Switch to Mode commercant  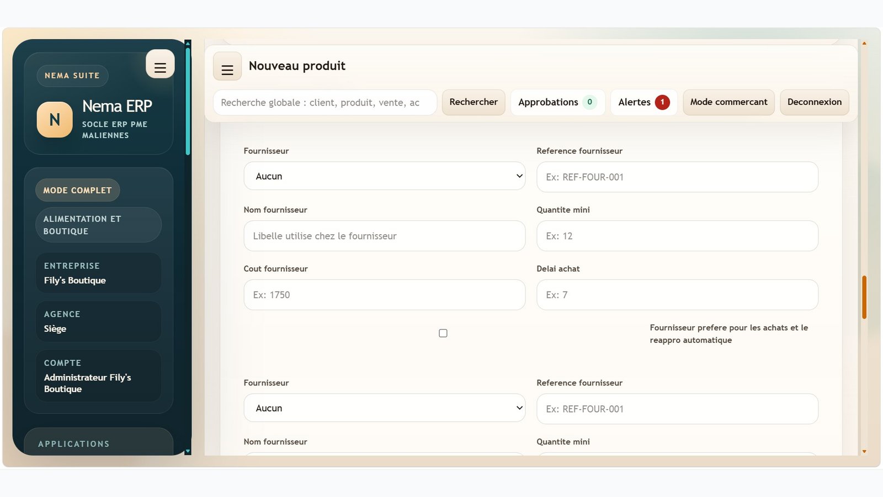(728, 102)
